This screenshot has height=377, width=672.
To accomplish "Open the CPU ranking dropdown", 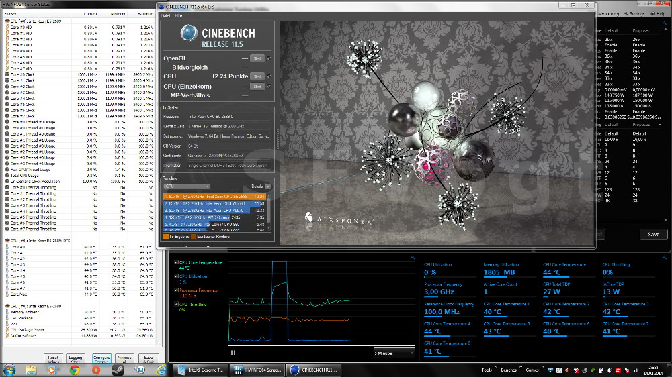I will [186, 186].
